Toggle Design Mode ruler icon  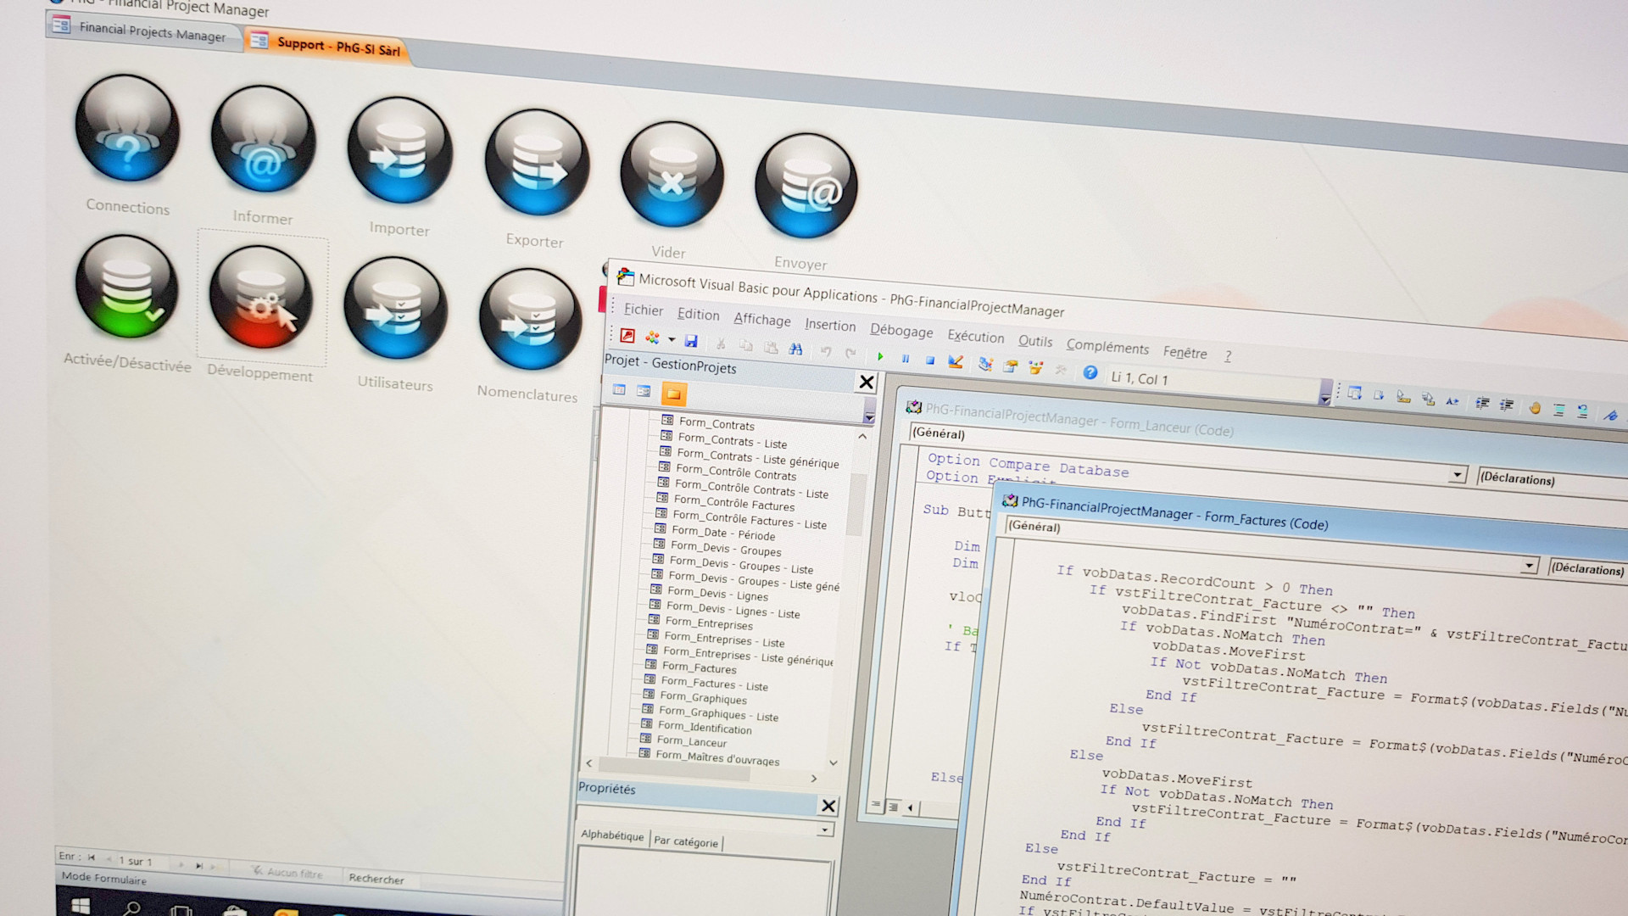(x=956, y=362)
